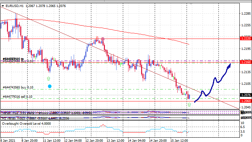Screen dimensions: 252x142
Task: Click the 14 Jan 04:00 time label
Action: point(136,140)
